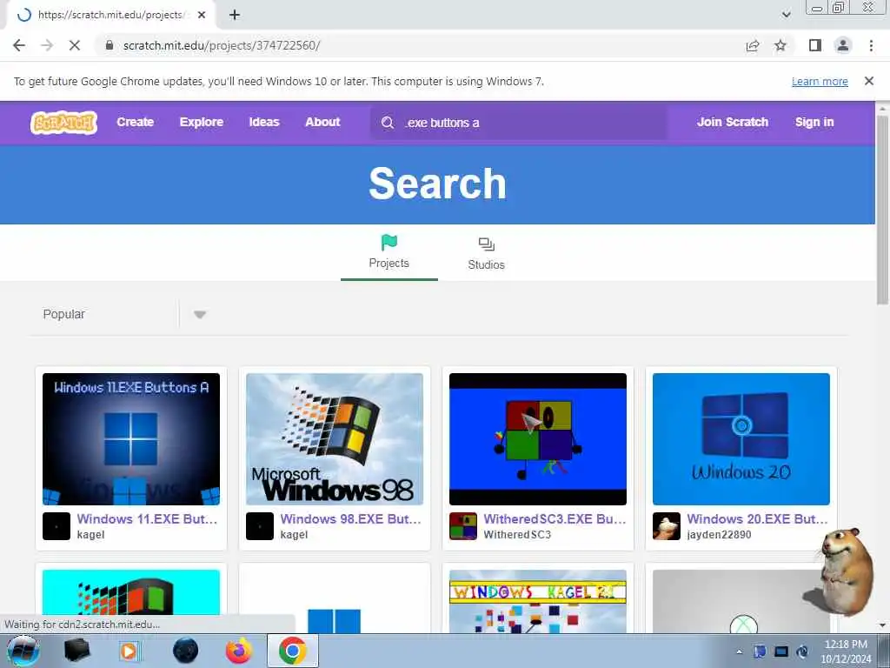Open the WitheredSC3 colored-square character thumbnail
Image resolution: width=890 pixels, height=668 pixels.
[x=537, y=439]
